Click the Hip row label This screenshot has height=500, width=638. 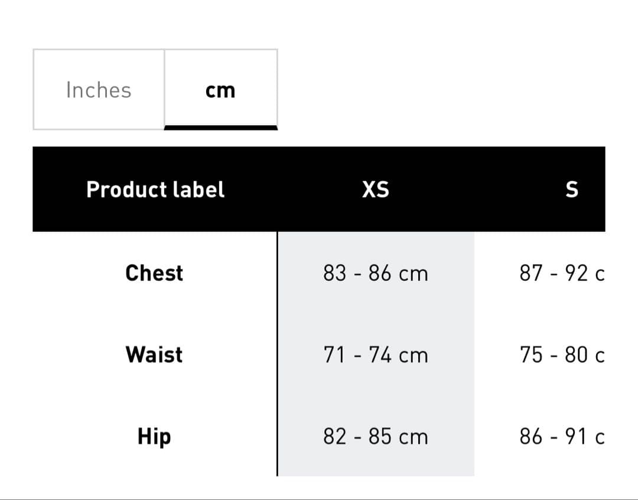coord(154,437)
